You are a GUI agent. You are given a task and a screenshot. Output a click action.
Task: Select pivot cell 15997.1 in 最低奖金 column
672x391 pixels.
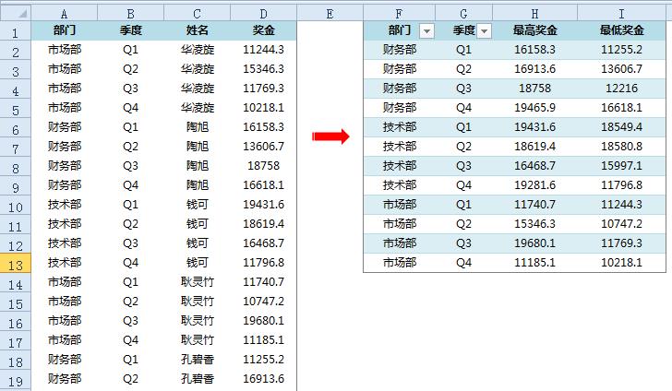tap(622, 166)
